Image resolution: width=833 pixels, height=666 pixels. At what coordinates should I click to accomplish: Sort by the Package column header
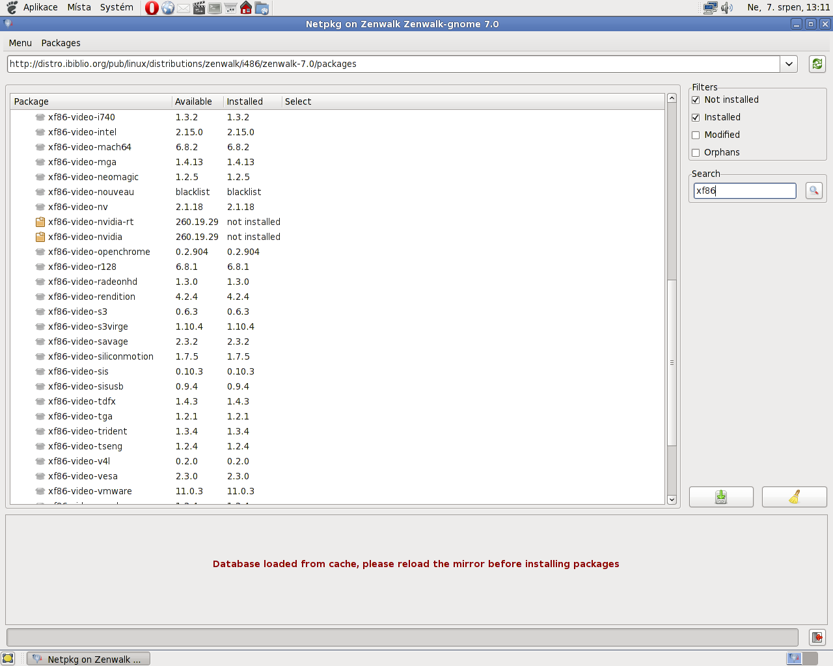pyautogui.click(x=91, y=101)
